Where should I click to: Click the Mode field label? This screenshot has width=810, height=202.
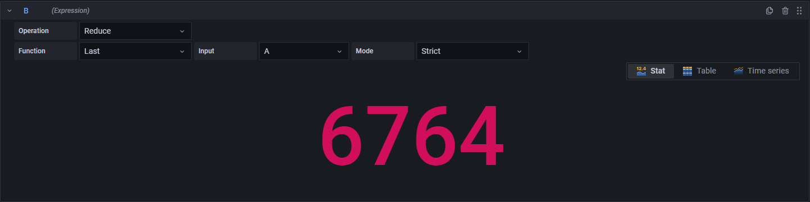pyautogui.click(x=383, y=51)
